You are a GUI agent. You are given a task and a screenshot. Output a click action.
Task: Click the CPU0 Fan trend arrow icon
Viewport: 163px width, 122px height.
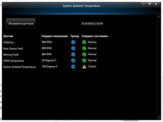pos(73,42)
